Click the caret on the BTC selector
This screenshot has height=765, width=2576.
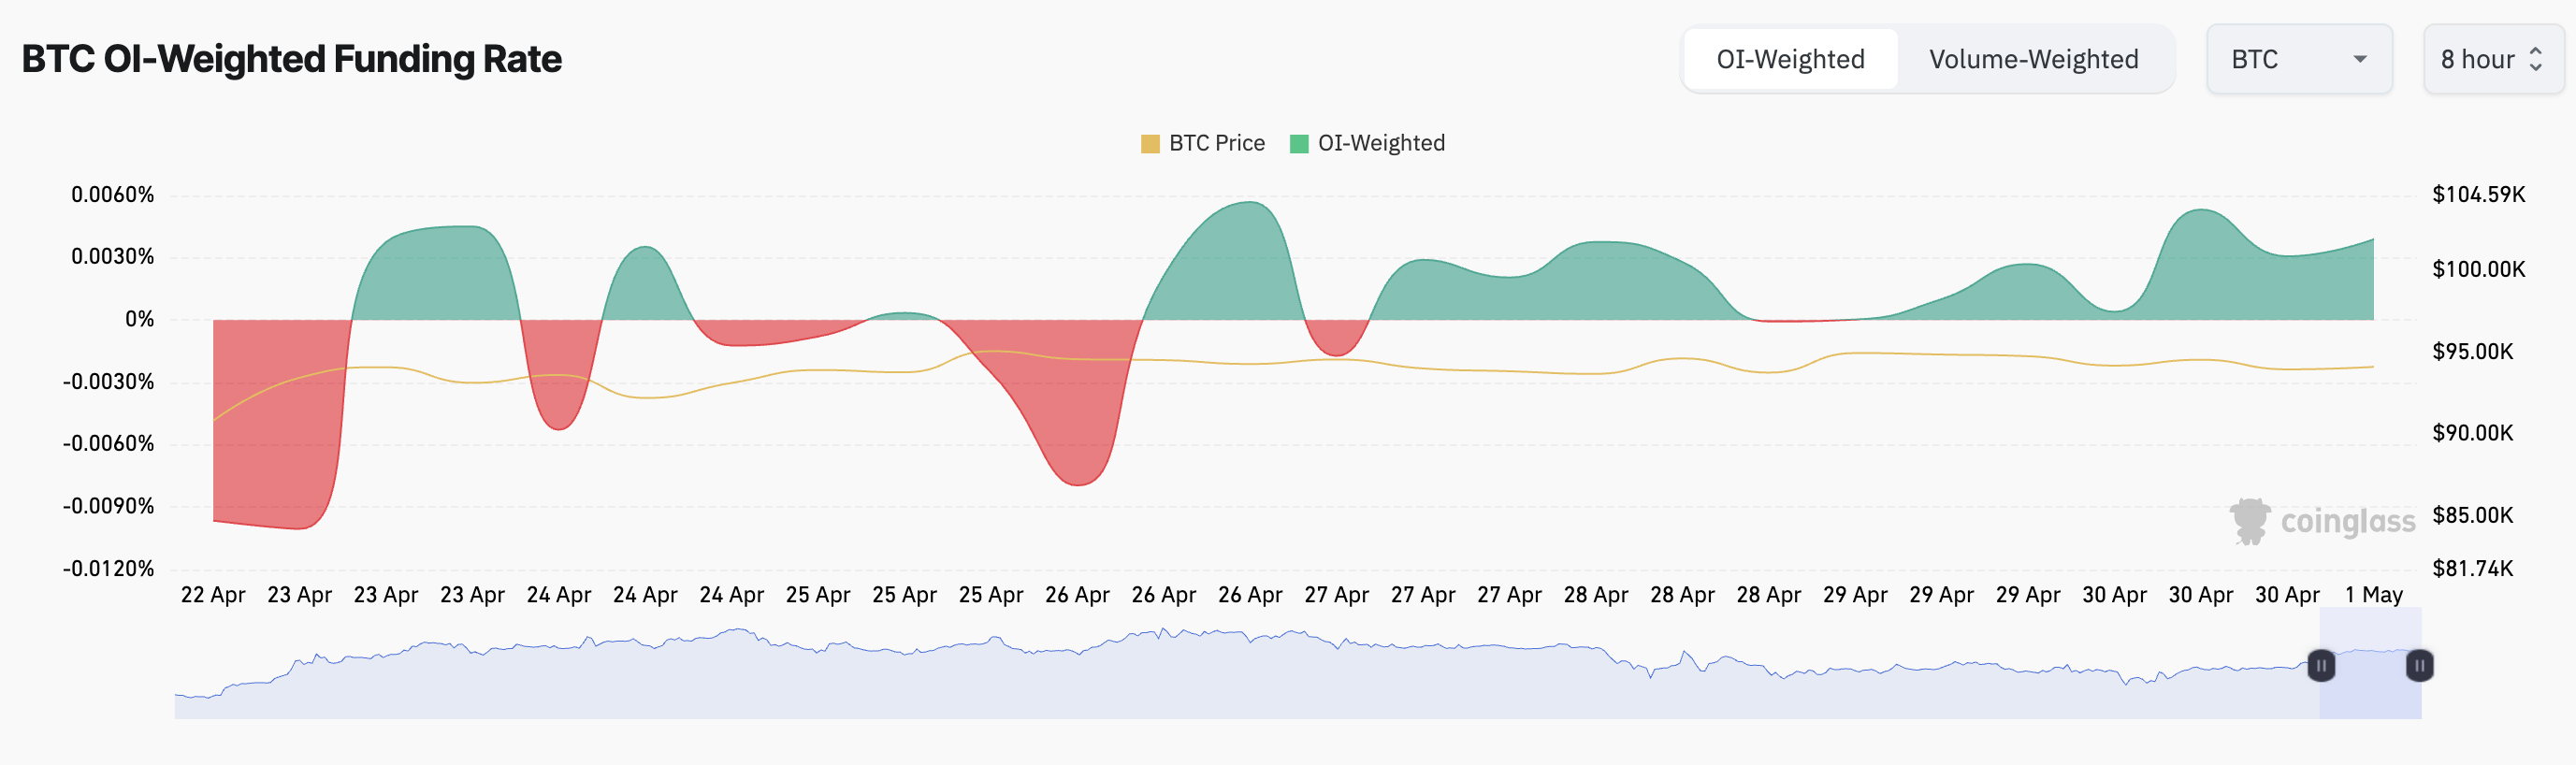click(2361, 59)
